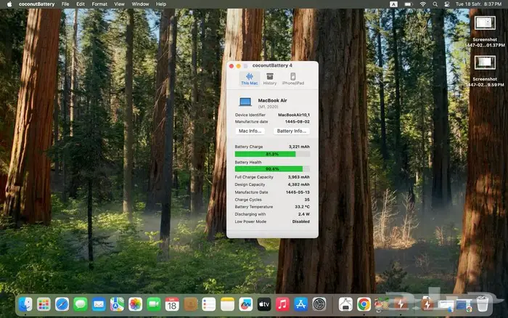Open the Trash in the Dock
Screen dimensions: 508x318
coord(483,304)
